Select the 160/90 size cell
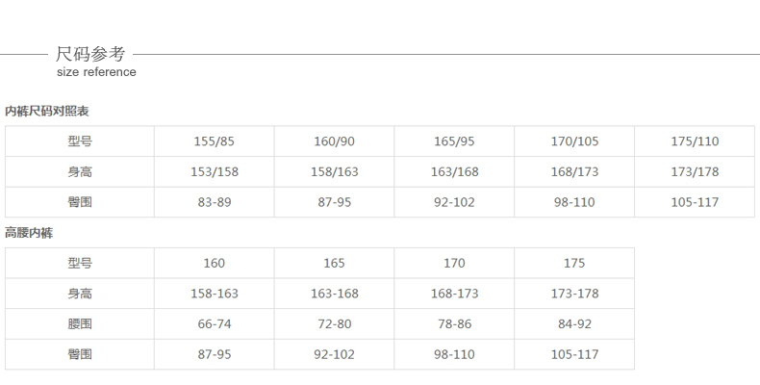Image resolution: width=760 pixels, height=385 pixels. [334, 141]
